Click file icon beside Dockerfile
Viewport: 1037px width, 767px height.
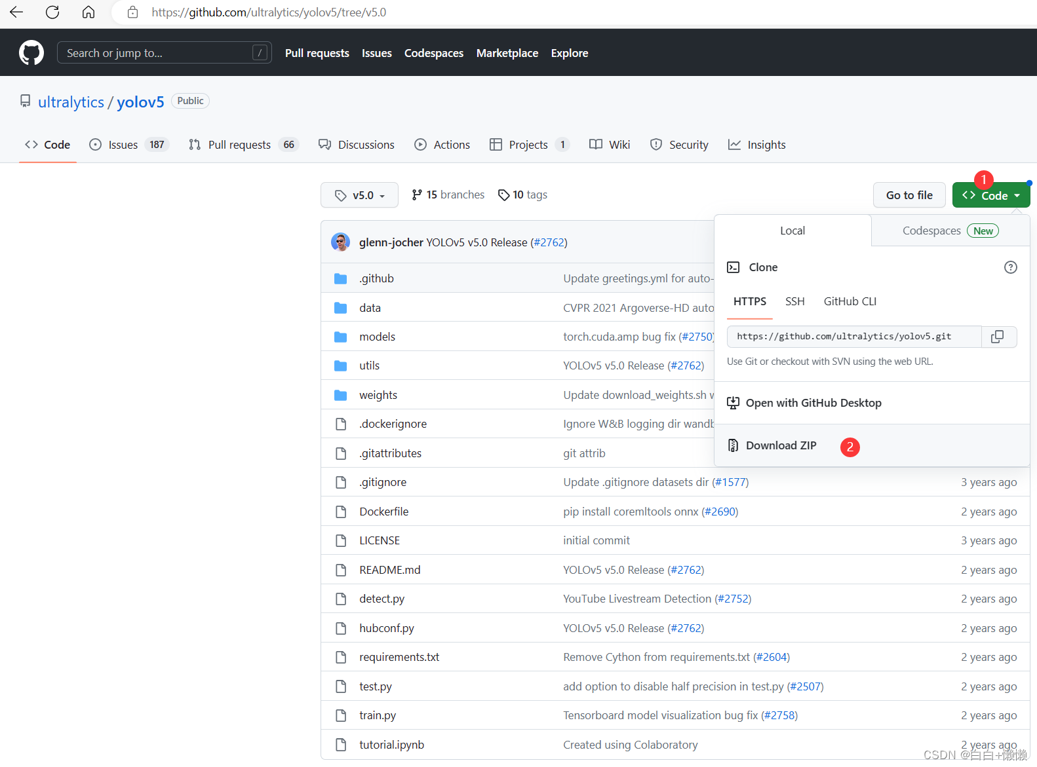tap(341, 512)
